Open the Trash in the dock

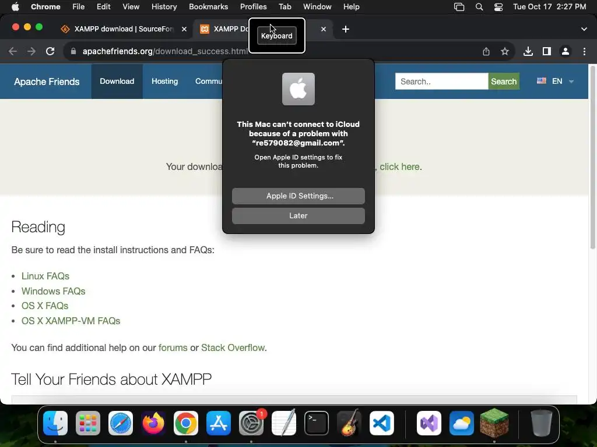[x=542, y=423]
